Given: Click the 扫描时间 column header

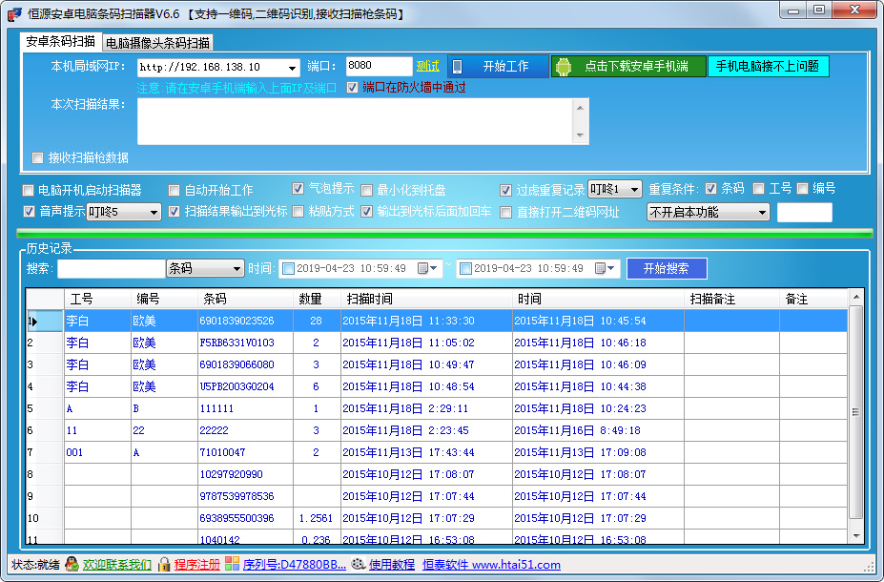Looking at the screenshot, I should point(427,299).
